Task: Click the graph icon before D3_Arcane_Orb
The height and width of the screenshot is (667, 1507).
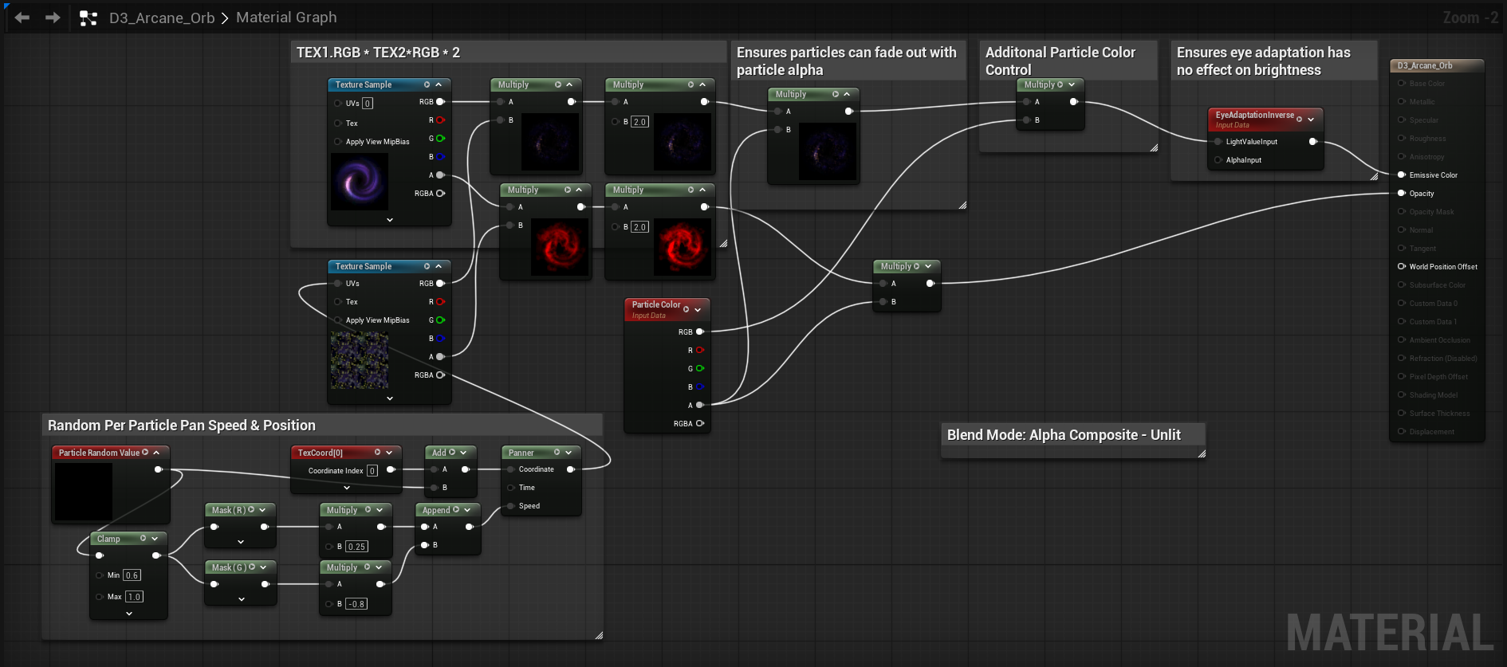Action: (x=89, y=18)
